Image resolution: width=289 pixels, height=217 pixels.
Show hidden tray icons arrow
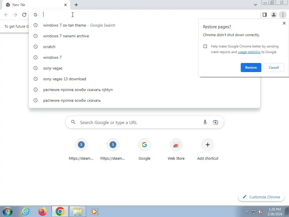pos(247,212)
